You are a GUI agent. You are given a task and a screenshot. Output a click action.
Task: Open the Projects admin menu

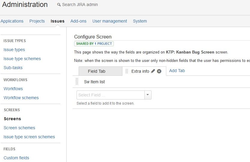tap(37, 21)
